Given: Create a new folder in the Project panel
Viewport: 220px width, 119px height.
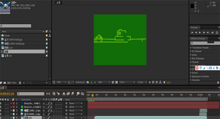Looking at the screenshot, I should pos(5,83).
